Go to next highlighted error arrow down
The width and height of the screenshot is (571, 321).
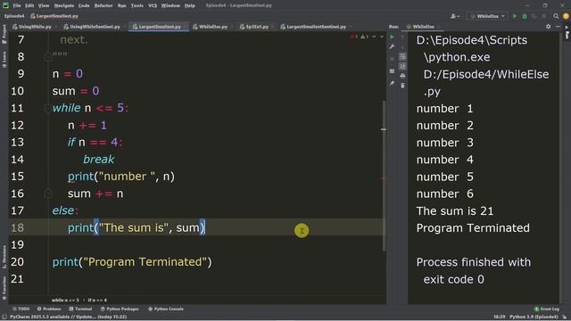pyautogui.click(x=381, y=37)
